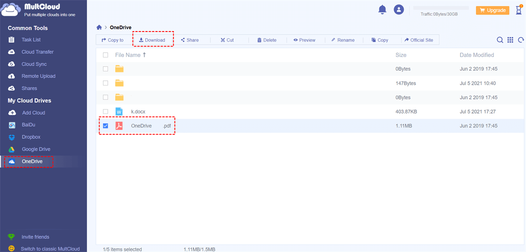Click Copy in the toolbar
Image resolution: width=526 pixels, height=252 pixels.
point(380,40)
